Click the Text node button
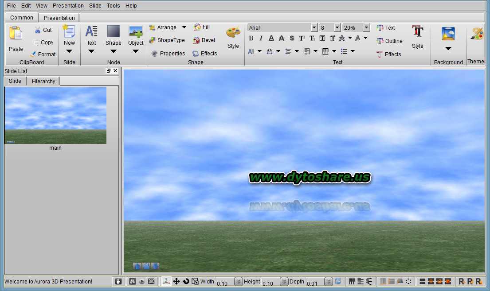The height and width of the screenshot is (291, 490). coord(91,35)
